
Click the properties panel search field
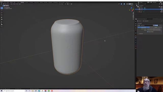click(149, 19)
